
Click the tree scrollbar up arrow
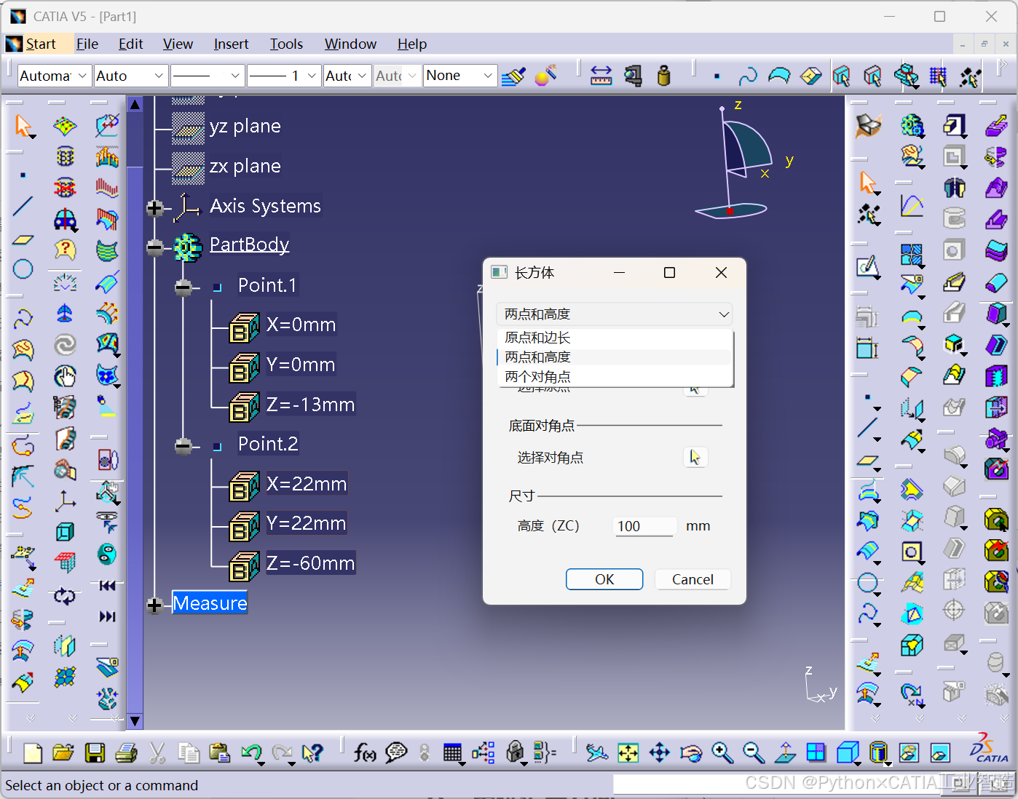point(135,104)
